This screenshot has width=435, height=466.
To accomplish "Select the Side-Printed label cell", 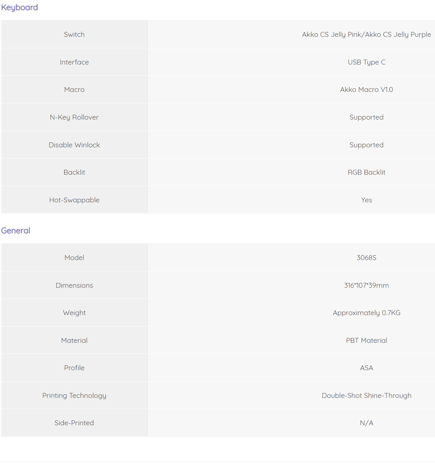I will tap(74, 423).
